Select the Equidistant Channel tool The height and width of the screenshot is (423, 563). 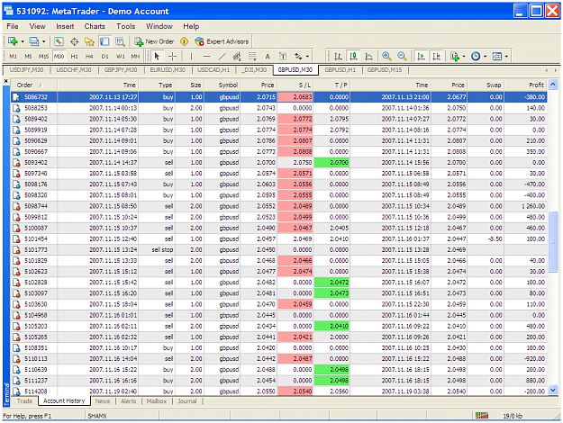237,57
